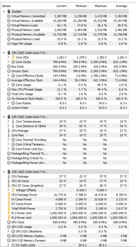
Task: Click the lightning icon beside Core VIDs
Action: [x=13, y=57]
